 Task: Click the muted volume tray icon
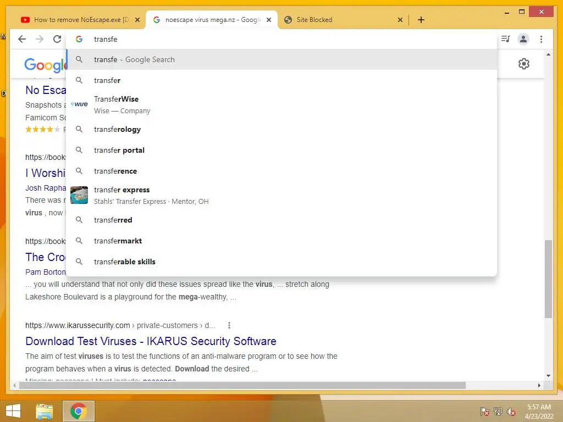(511, 412)
